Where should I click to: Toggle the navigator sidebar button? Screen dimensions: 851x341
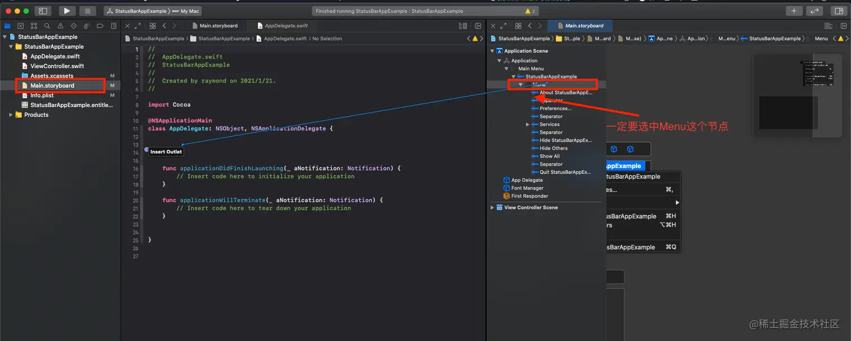click(x=43, y=11)
